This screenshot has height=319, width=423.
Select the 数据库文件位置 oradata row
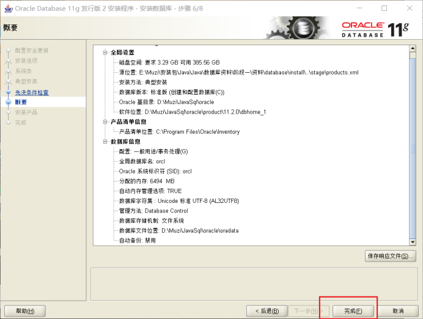(179, 230)
